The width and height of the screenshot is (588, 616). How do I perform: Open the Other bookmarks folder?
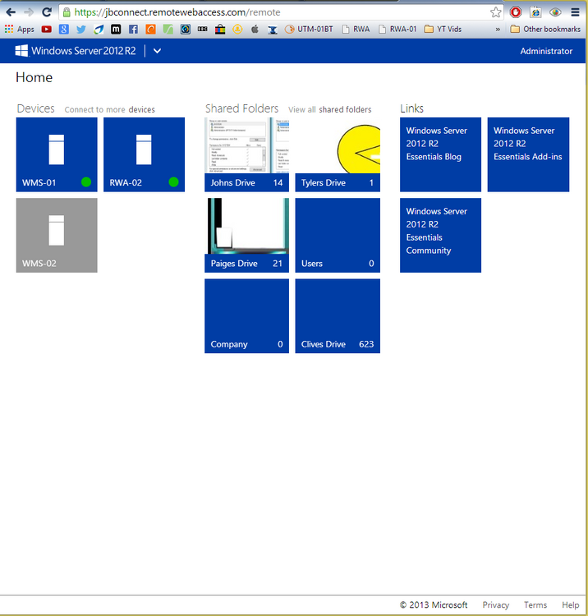click(545, 29)
